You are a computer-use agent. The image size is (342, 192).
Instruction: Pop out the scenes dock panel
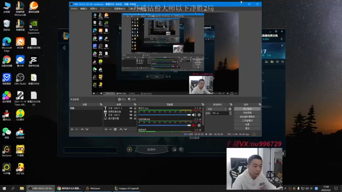point(101,105)
